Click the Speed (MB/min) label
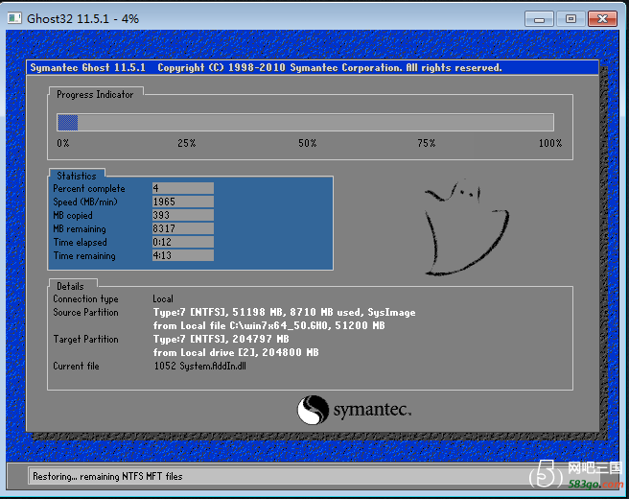This screenshot has width=629, height=499. (x=85, y=202)
